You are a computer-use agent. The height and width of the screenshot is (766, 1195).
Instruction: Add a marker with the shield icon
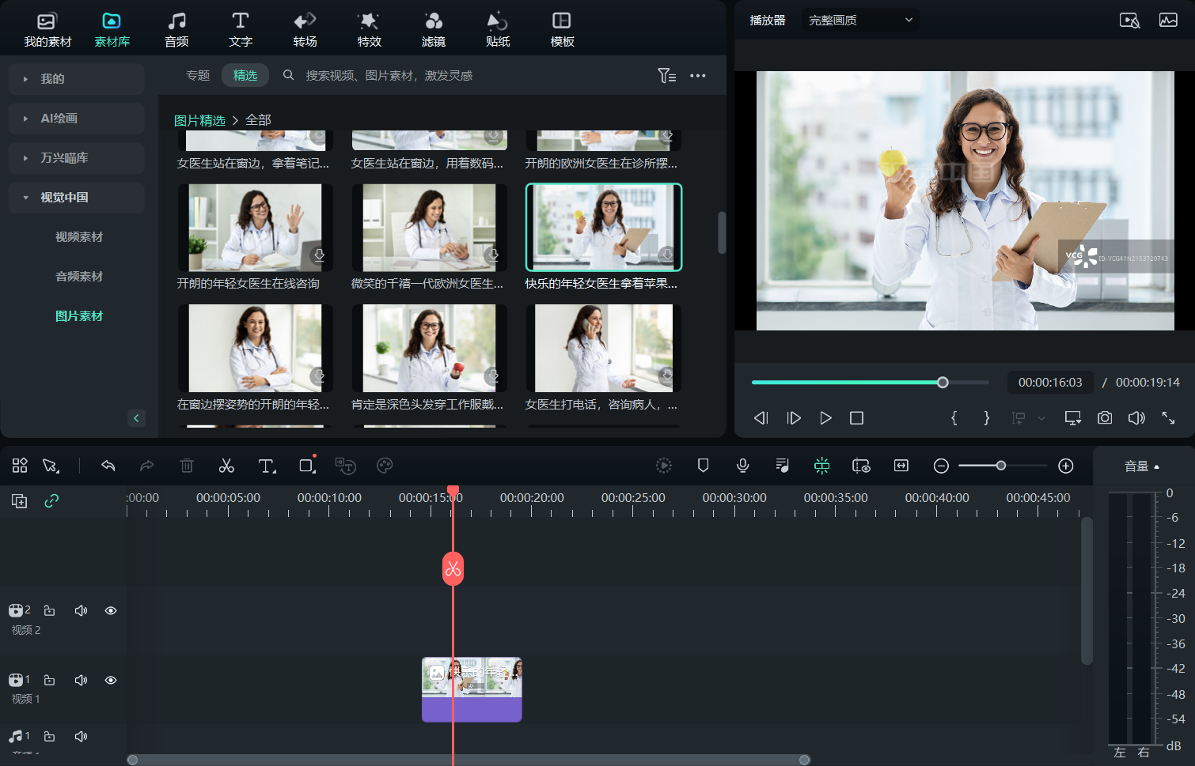point(703,466)
